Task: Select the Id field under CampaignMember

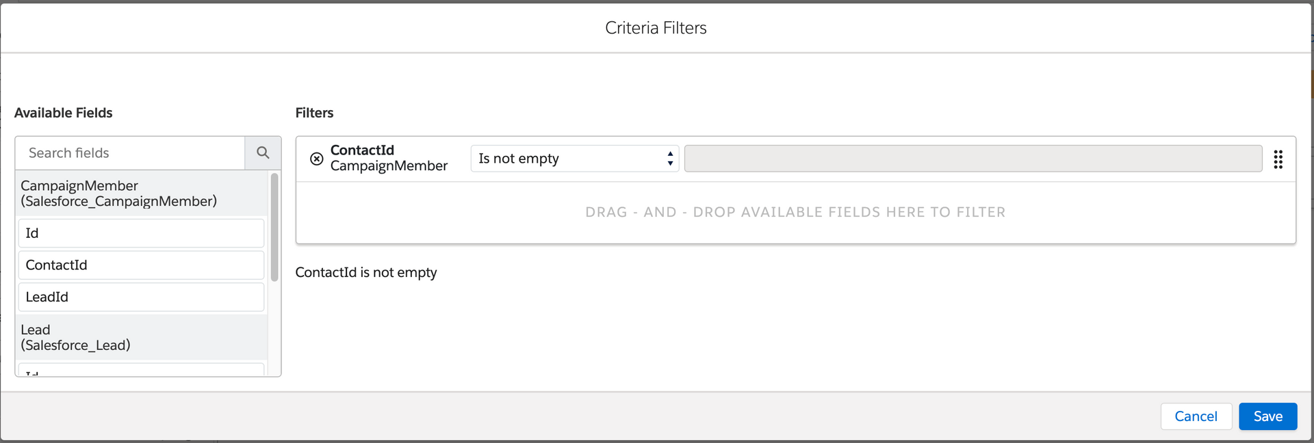Action: [x=140, y=232]
